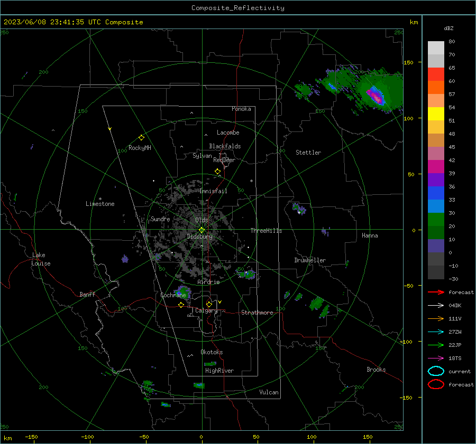Select the light blue 30-33 dBZ swatch
This screenshot has width=476, height=444.
click(436, 206)
